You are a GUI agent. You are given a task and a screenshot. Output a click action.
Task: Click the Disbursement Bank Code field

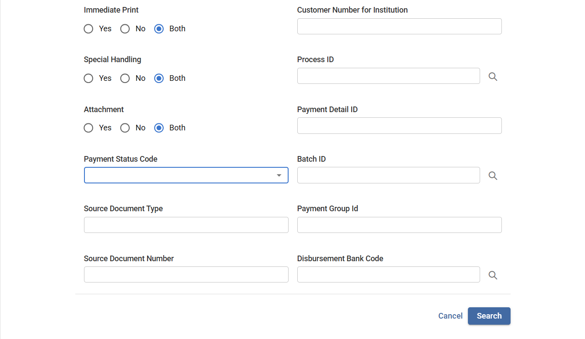tap(388, 274)
